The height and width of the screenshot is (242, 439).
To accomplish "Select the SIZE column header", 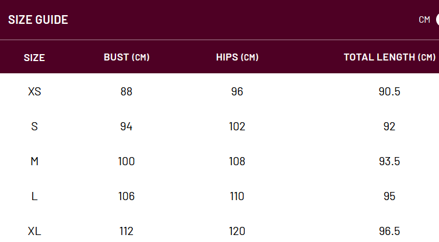I will click(x=34, y=58).
